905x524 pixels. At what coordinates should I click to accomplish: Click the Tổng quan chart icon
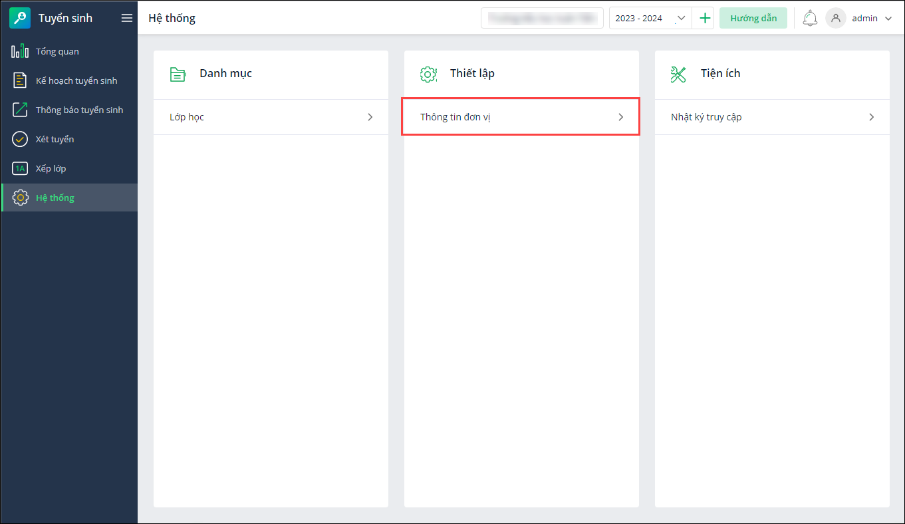[20, 51]
